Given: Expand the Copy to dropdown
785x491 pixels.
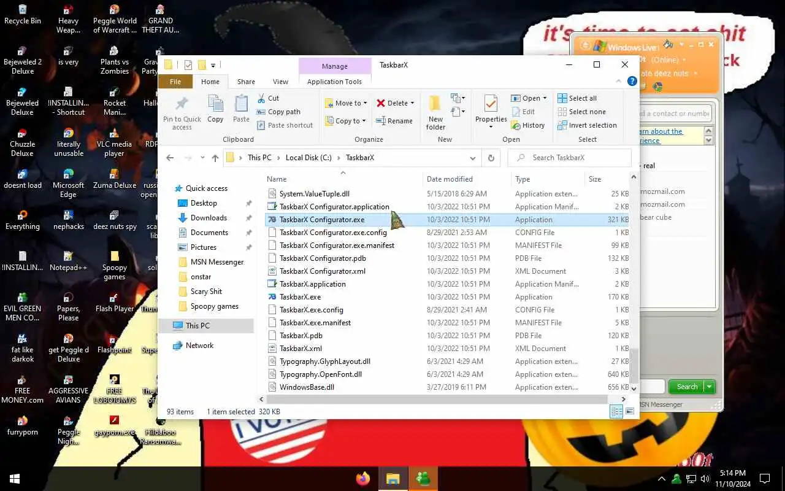Looking at the screenshot, I should (x=364, y=121).
